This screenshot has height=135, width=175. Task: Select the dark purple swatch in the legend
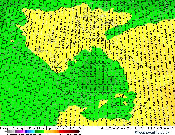click(x=16, y=131)
